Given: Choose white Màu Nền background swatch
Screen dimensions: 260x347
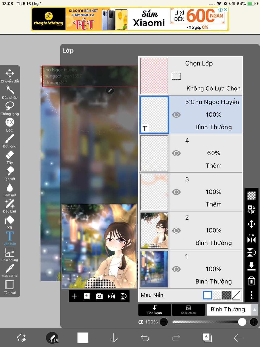Looking at the screenshot, I should click(207, 295).
